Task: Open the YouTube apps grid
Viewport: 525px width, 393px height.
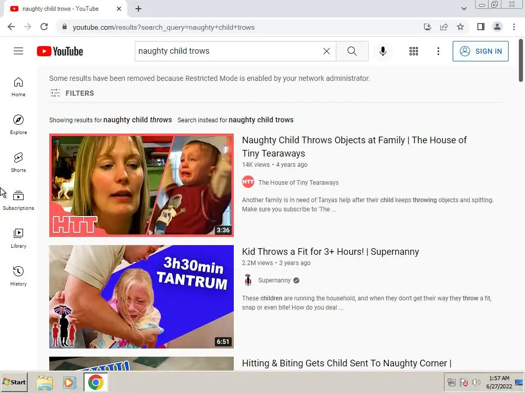Action: [x=414, y=51]
